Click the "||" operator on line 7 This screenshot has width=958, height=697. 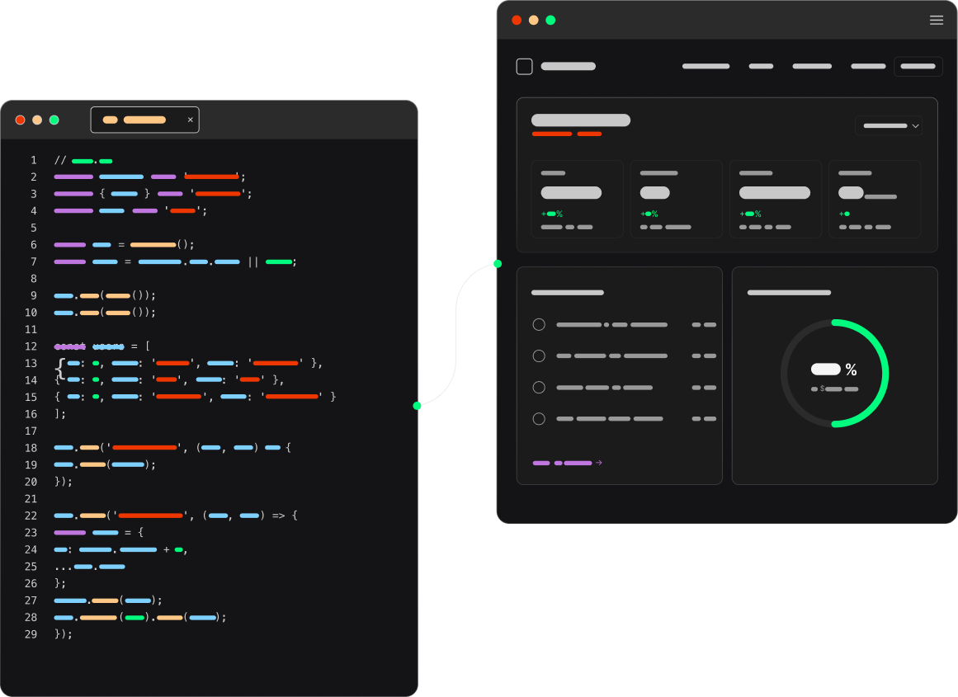pyautogui.click(x=253, y=261)
